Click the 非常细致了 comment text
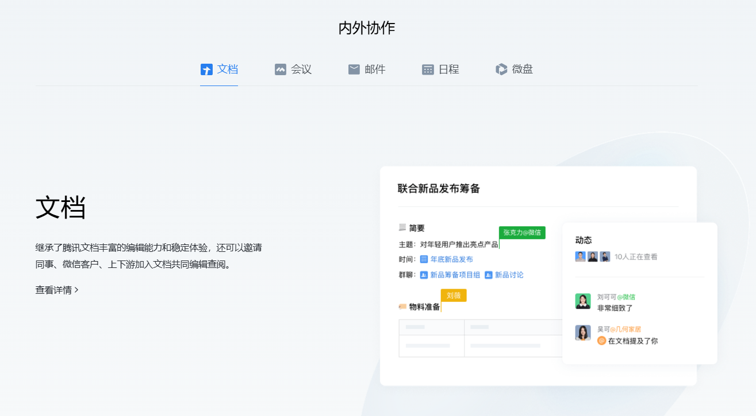Image resolution: width=756 pixels, height=416 pixels. pyautogui.click(x=615, y=308)
